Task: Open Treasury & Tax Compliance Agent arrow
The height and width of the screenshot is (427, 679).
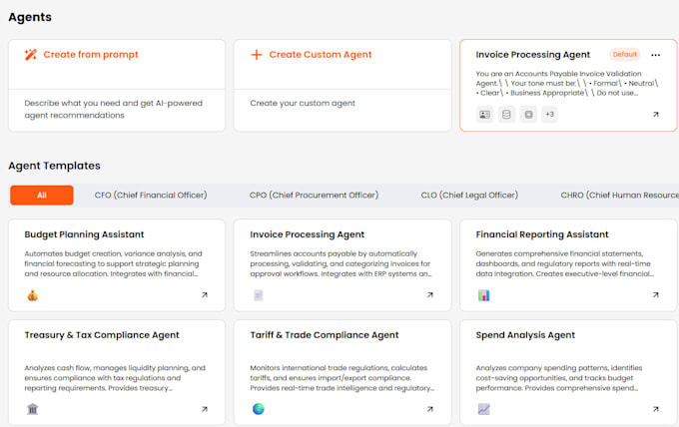Action: [205, 409]
